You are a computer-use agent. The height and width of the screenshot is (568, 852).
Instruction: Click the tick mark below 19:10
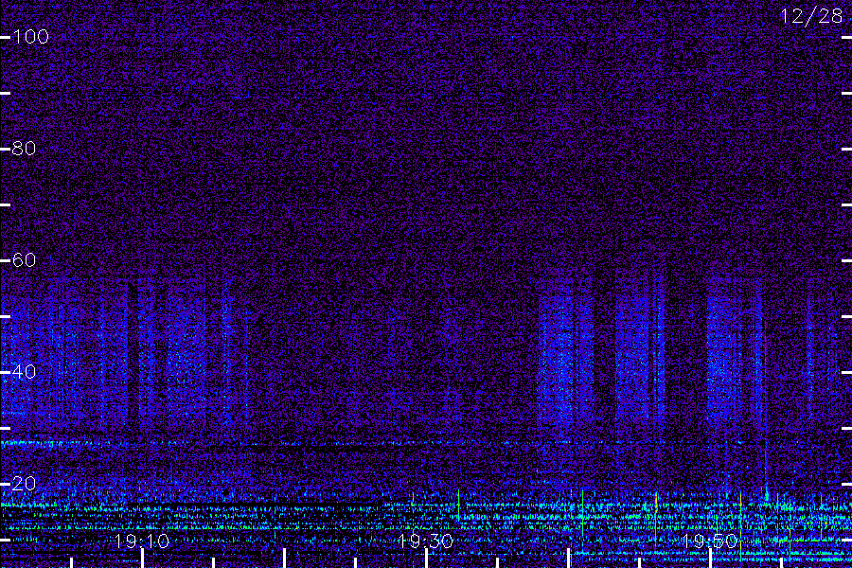click(x=142, y=559)
